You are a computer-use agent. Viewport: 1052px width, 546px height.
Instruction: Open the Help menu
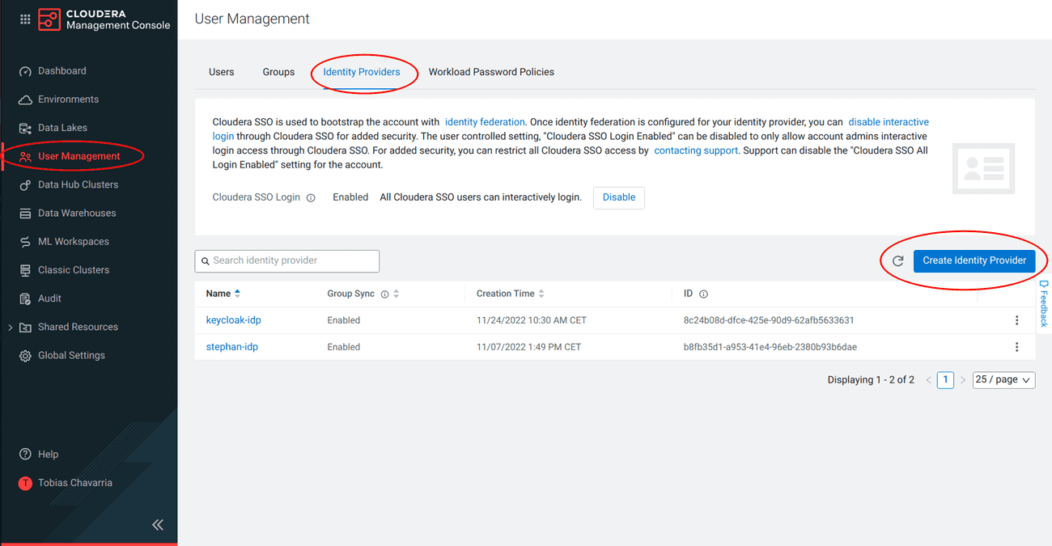point(48,455)
